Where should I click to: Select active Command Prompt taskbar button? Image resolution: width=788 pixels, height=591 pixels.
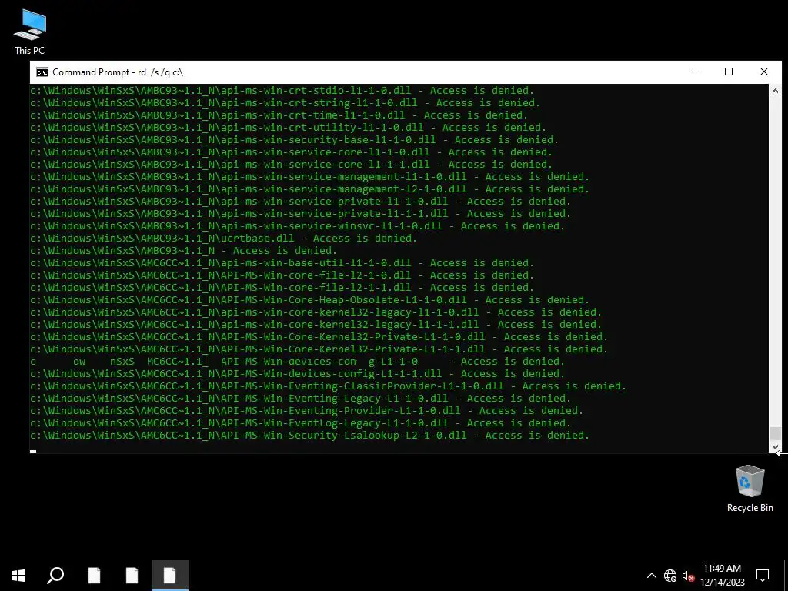click(x=170, y=576)
